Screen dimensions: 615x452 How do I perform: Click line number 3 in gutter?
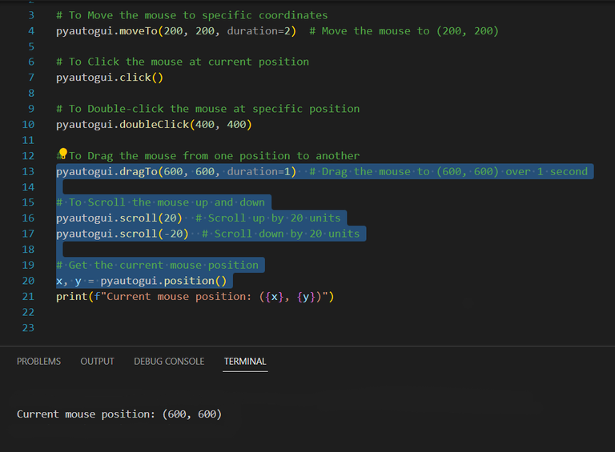point(31,15)
